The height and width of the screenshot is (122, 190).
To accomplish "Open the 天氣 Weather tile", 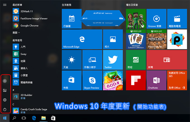I will [72, 60].
